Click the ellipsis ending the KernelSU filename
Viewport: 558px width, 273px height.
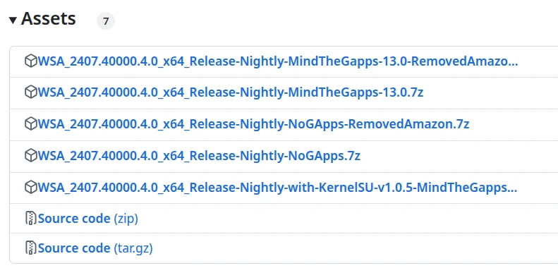click(x=514, y=190)
